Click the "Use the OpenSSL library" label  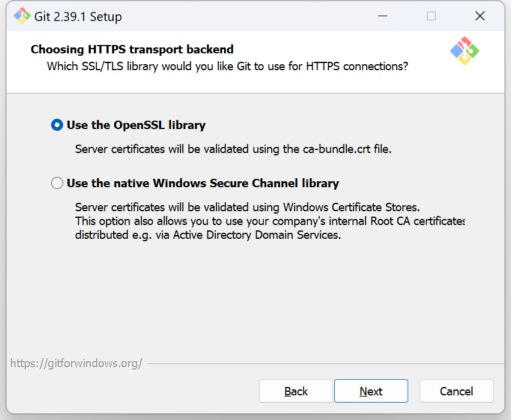pos(136,125)
